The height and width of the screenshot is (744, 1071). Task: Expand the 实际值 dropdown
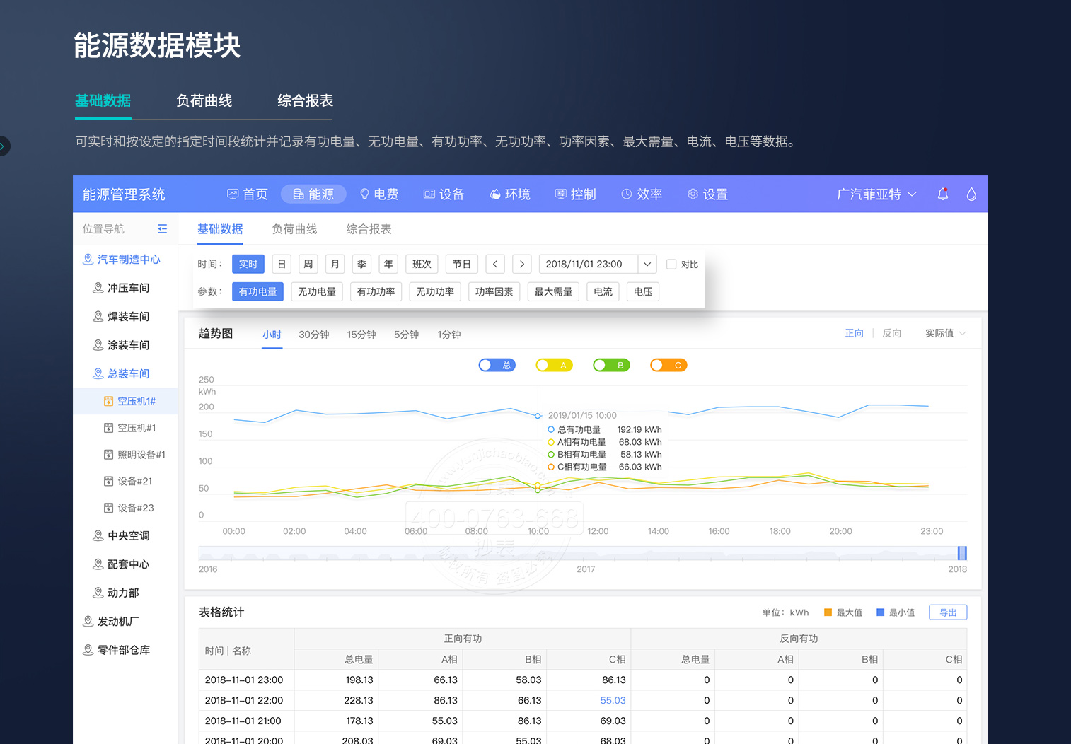945,333
